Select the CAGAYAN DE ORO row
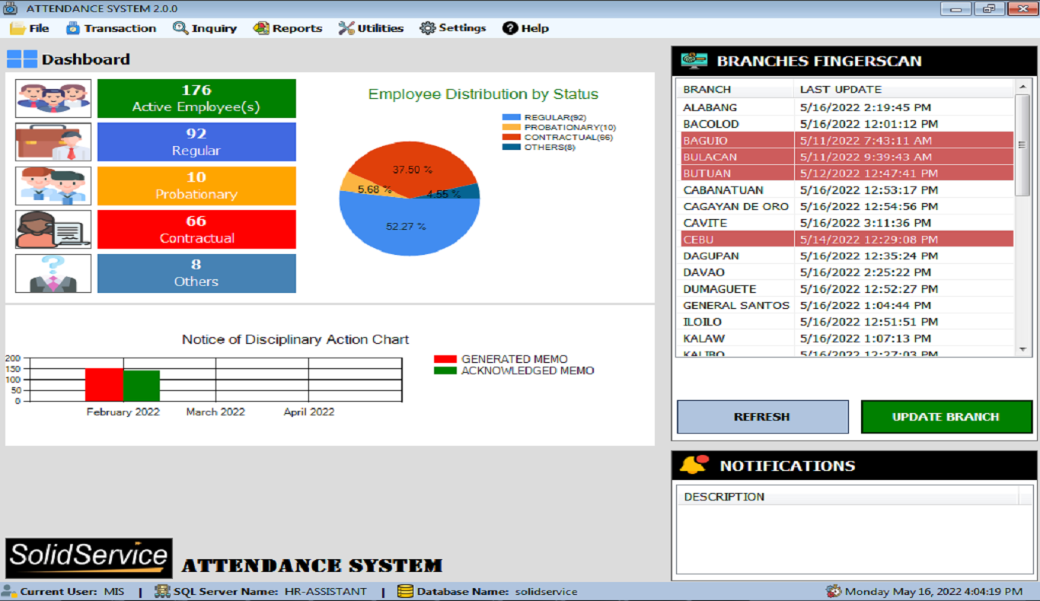 click(845, 207)
